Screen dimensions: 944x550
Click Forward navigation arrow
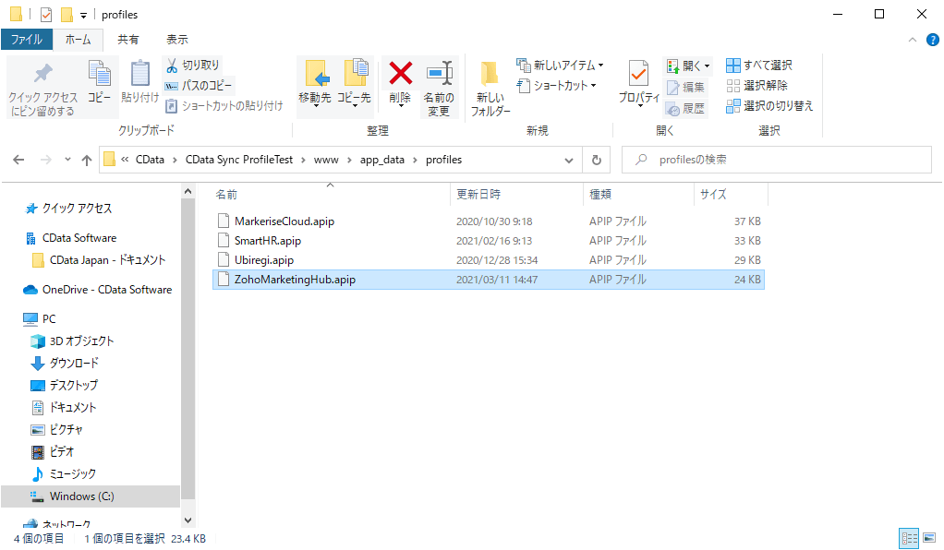click(x=46, y=160)
